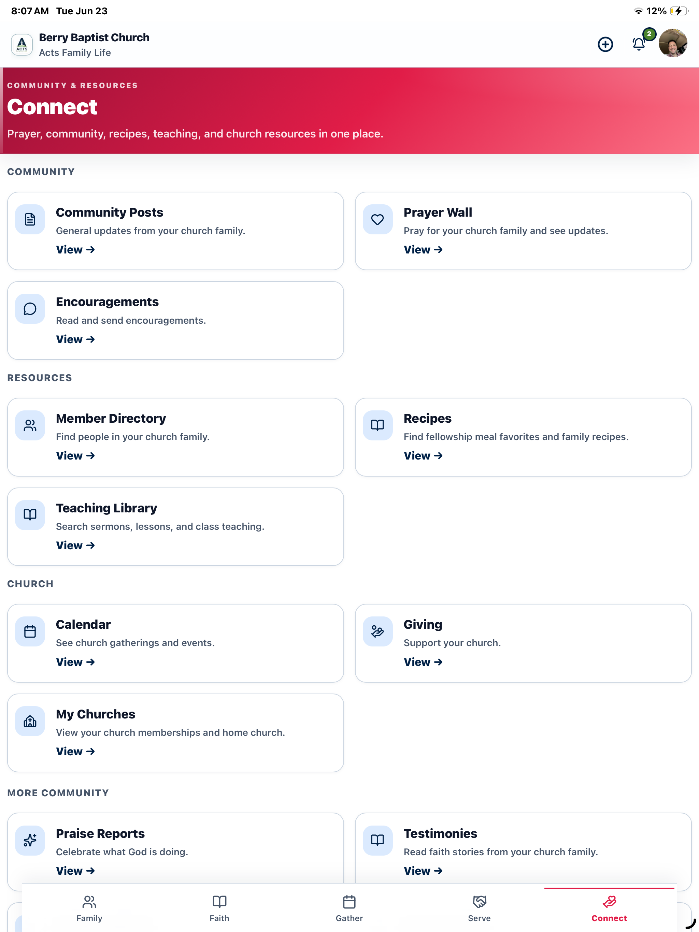
Task: Open the Member Directory card title
Action: (x=111, y=418)
